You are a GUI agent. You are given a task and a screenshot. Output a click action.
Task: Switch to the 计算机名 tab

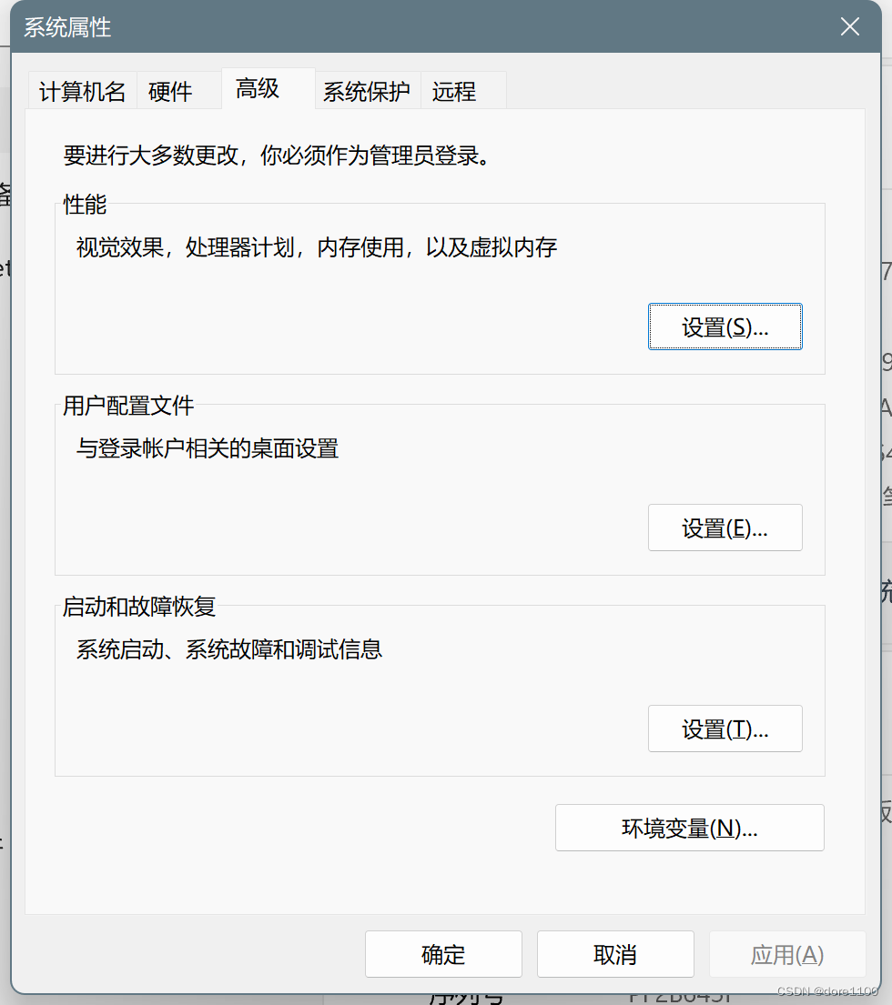click(x=82, y=91)
